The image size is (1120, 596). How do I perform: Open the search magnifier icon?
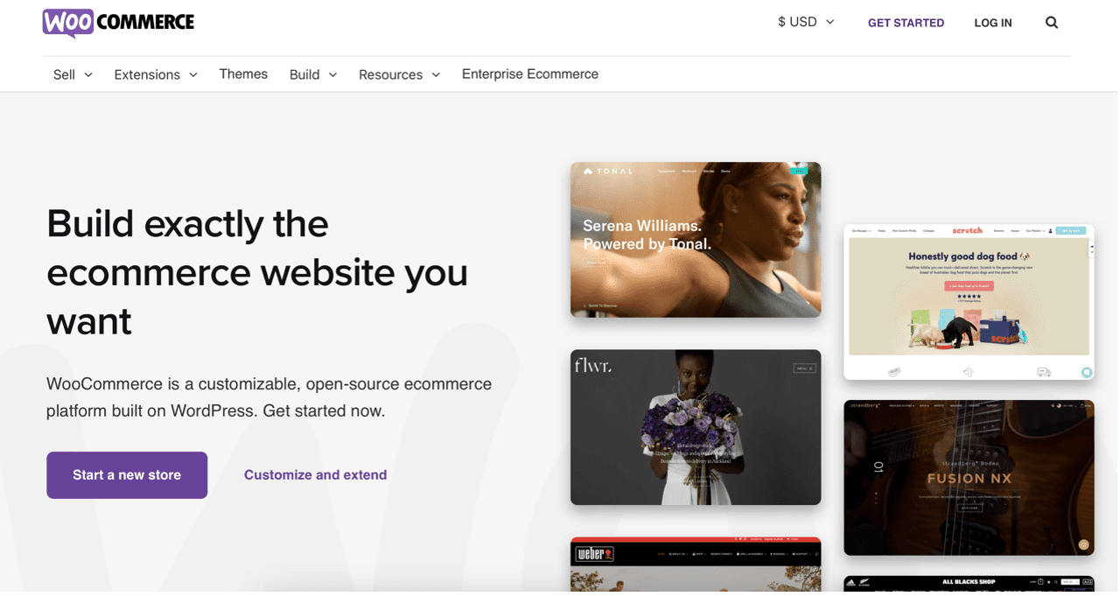[x=1052, y=23]
